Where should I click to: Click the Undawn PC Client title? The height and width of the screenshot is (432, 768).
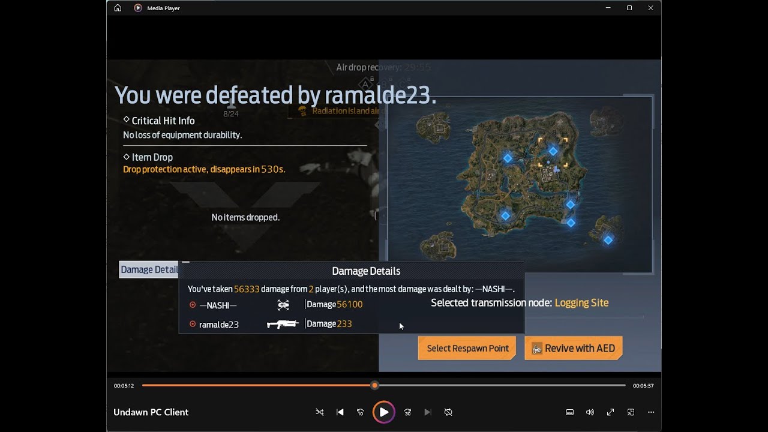click(x=151, y=412)
